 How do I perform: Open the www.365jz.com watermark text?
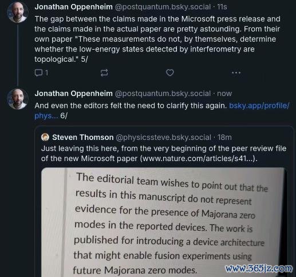coord(259,268)
